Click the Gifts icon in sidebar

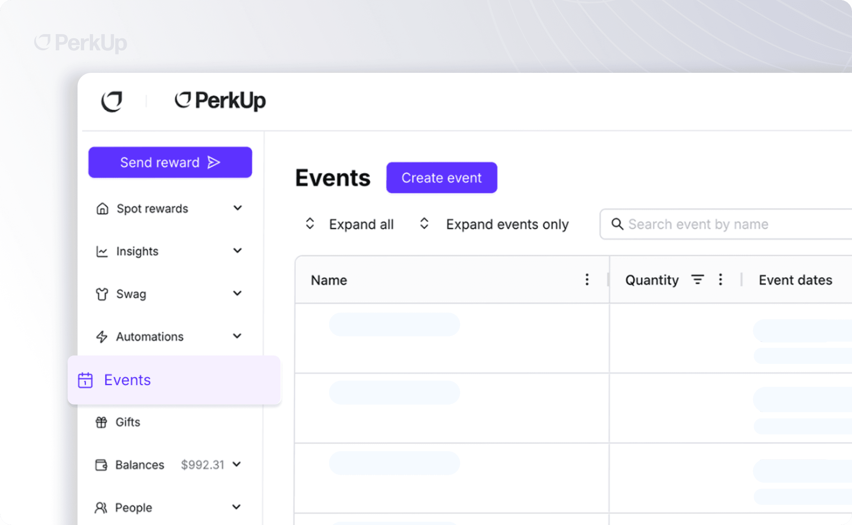coord(101,422)
